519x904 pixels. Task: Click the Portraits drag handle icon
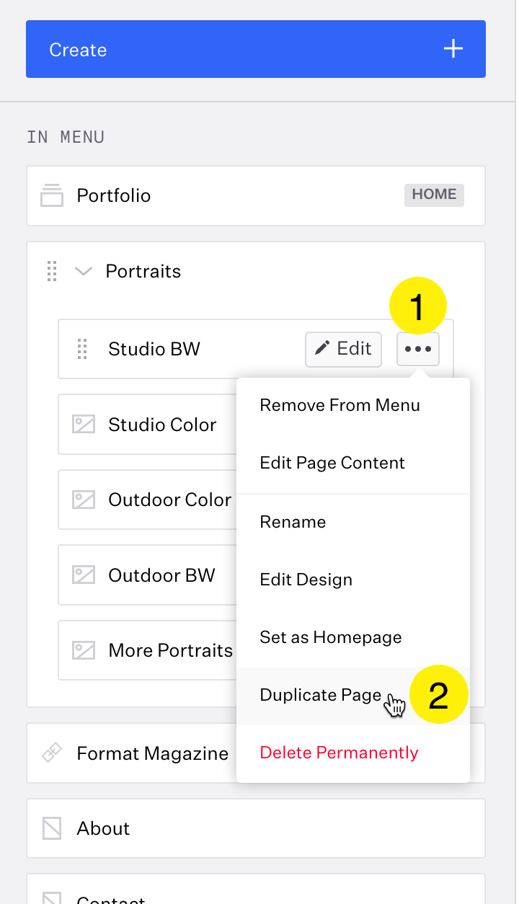(52, 272)
